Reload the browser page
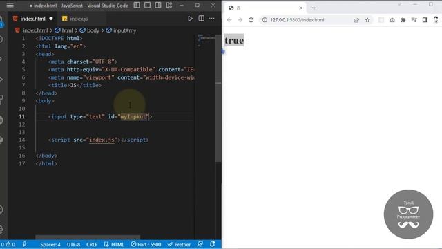 click(x=251, y=20)
